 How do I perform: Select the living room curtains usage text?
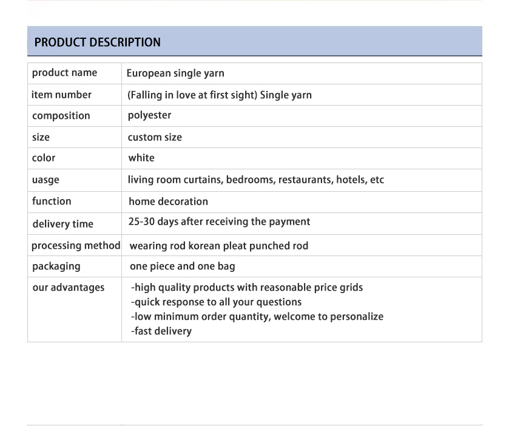click(255, 180)
